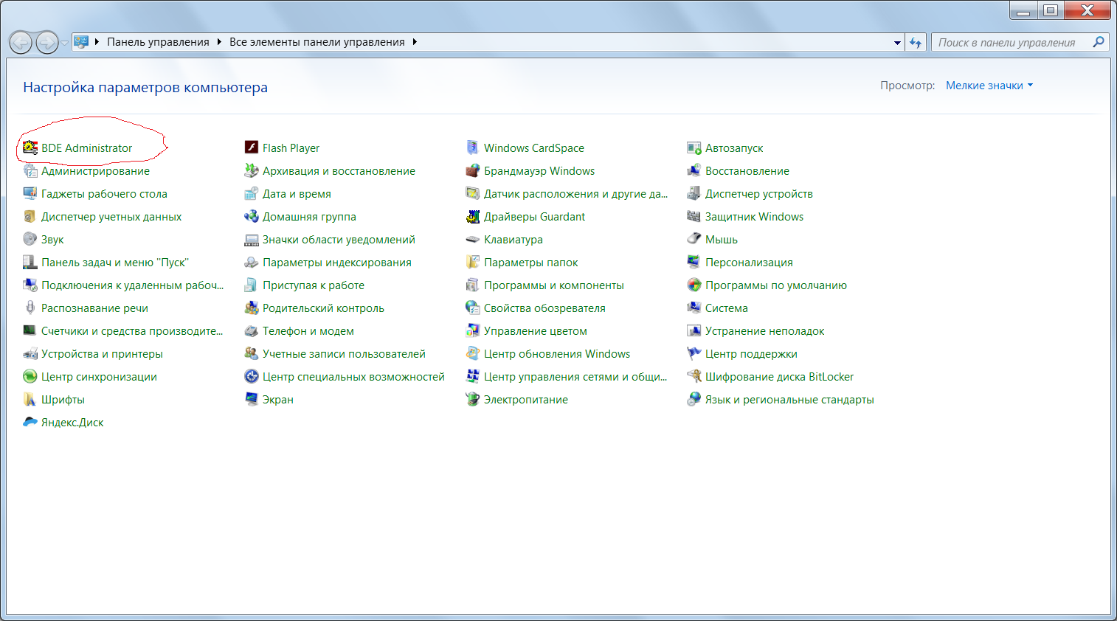Click the Драйверы Guardant icon

pyautogui.click(x=473, y=217)
